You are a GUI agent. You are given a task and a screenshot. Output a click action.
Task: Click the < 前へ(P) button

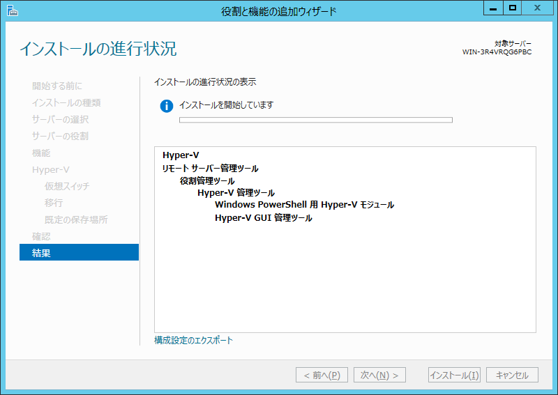tap(322, 375)
